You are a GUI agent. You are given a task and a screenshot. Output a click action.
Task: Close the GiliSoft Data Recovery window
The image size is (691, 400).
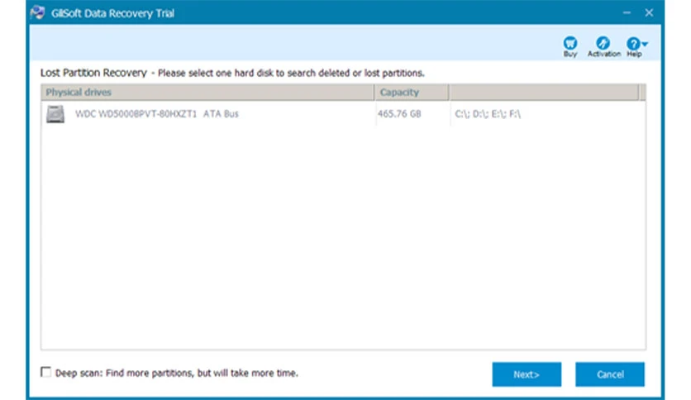pos(649,12)
